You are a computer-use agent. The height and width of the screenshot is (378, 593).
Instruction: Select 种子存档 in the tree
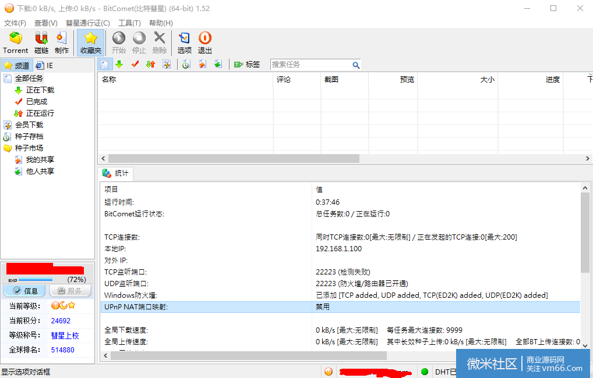point(29,136)
